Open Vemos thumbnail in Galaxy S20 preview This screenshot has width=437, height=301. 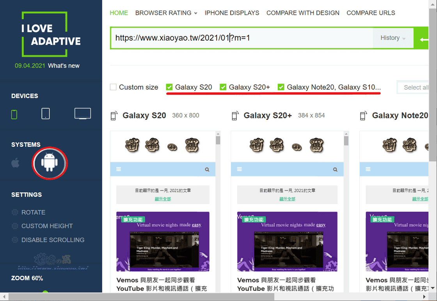[163, 242]
